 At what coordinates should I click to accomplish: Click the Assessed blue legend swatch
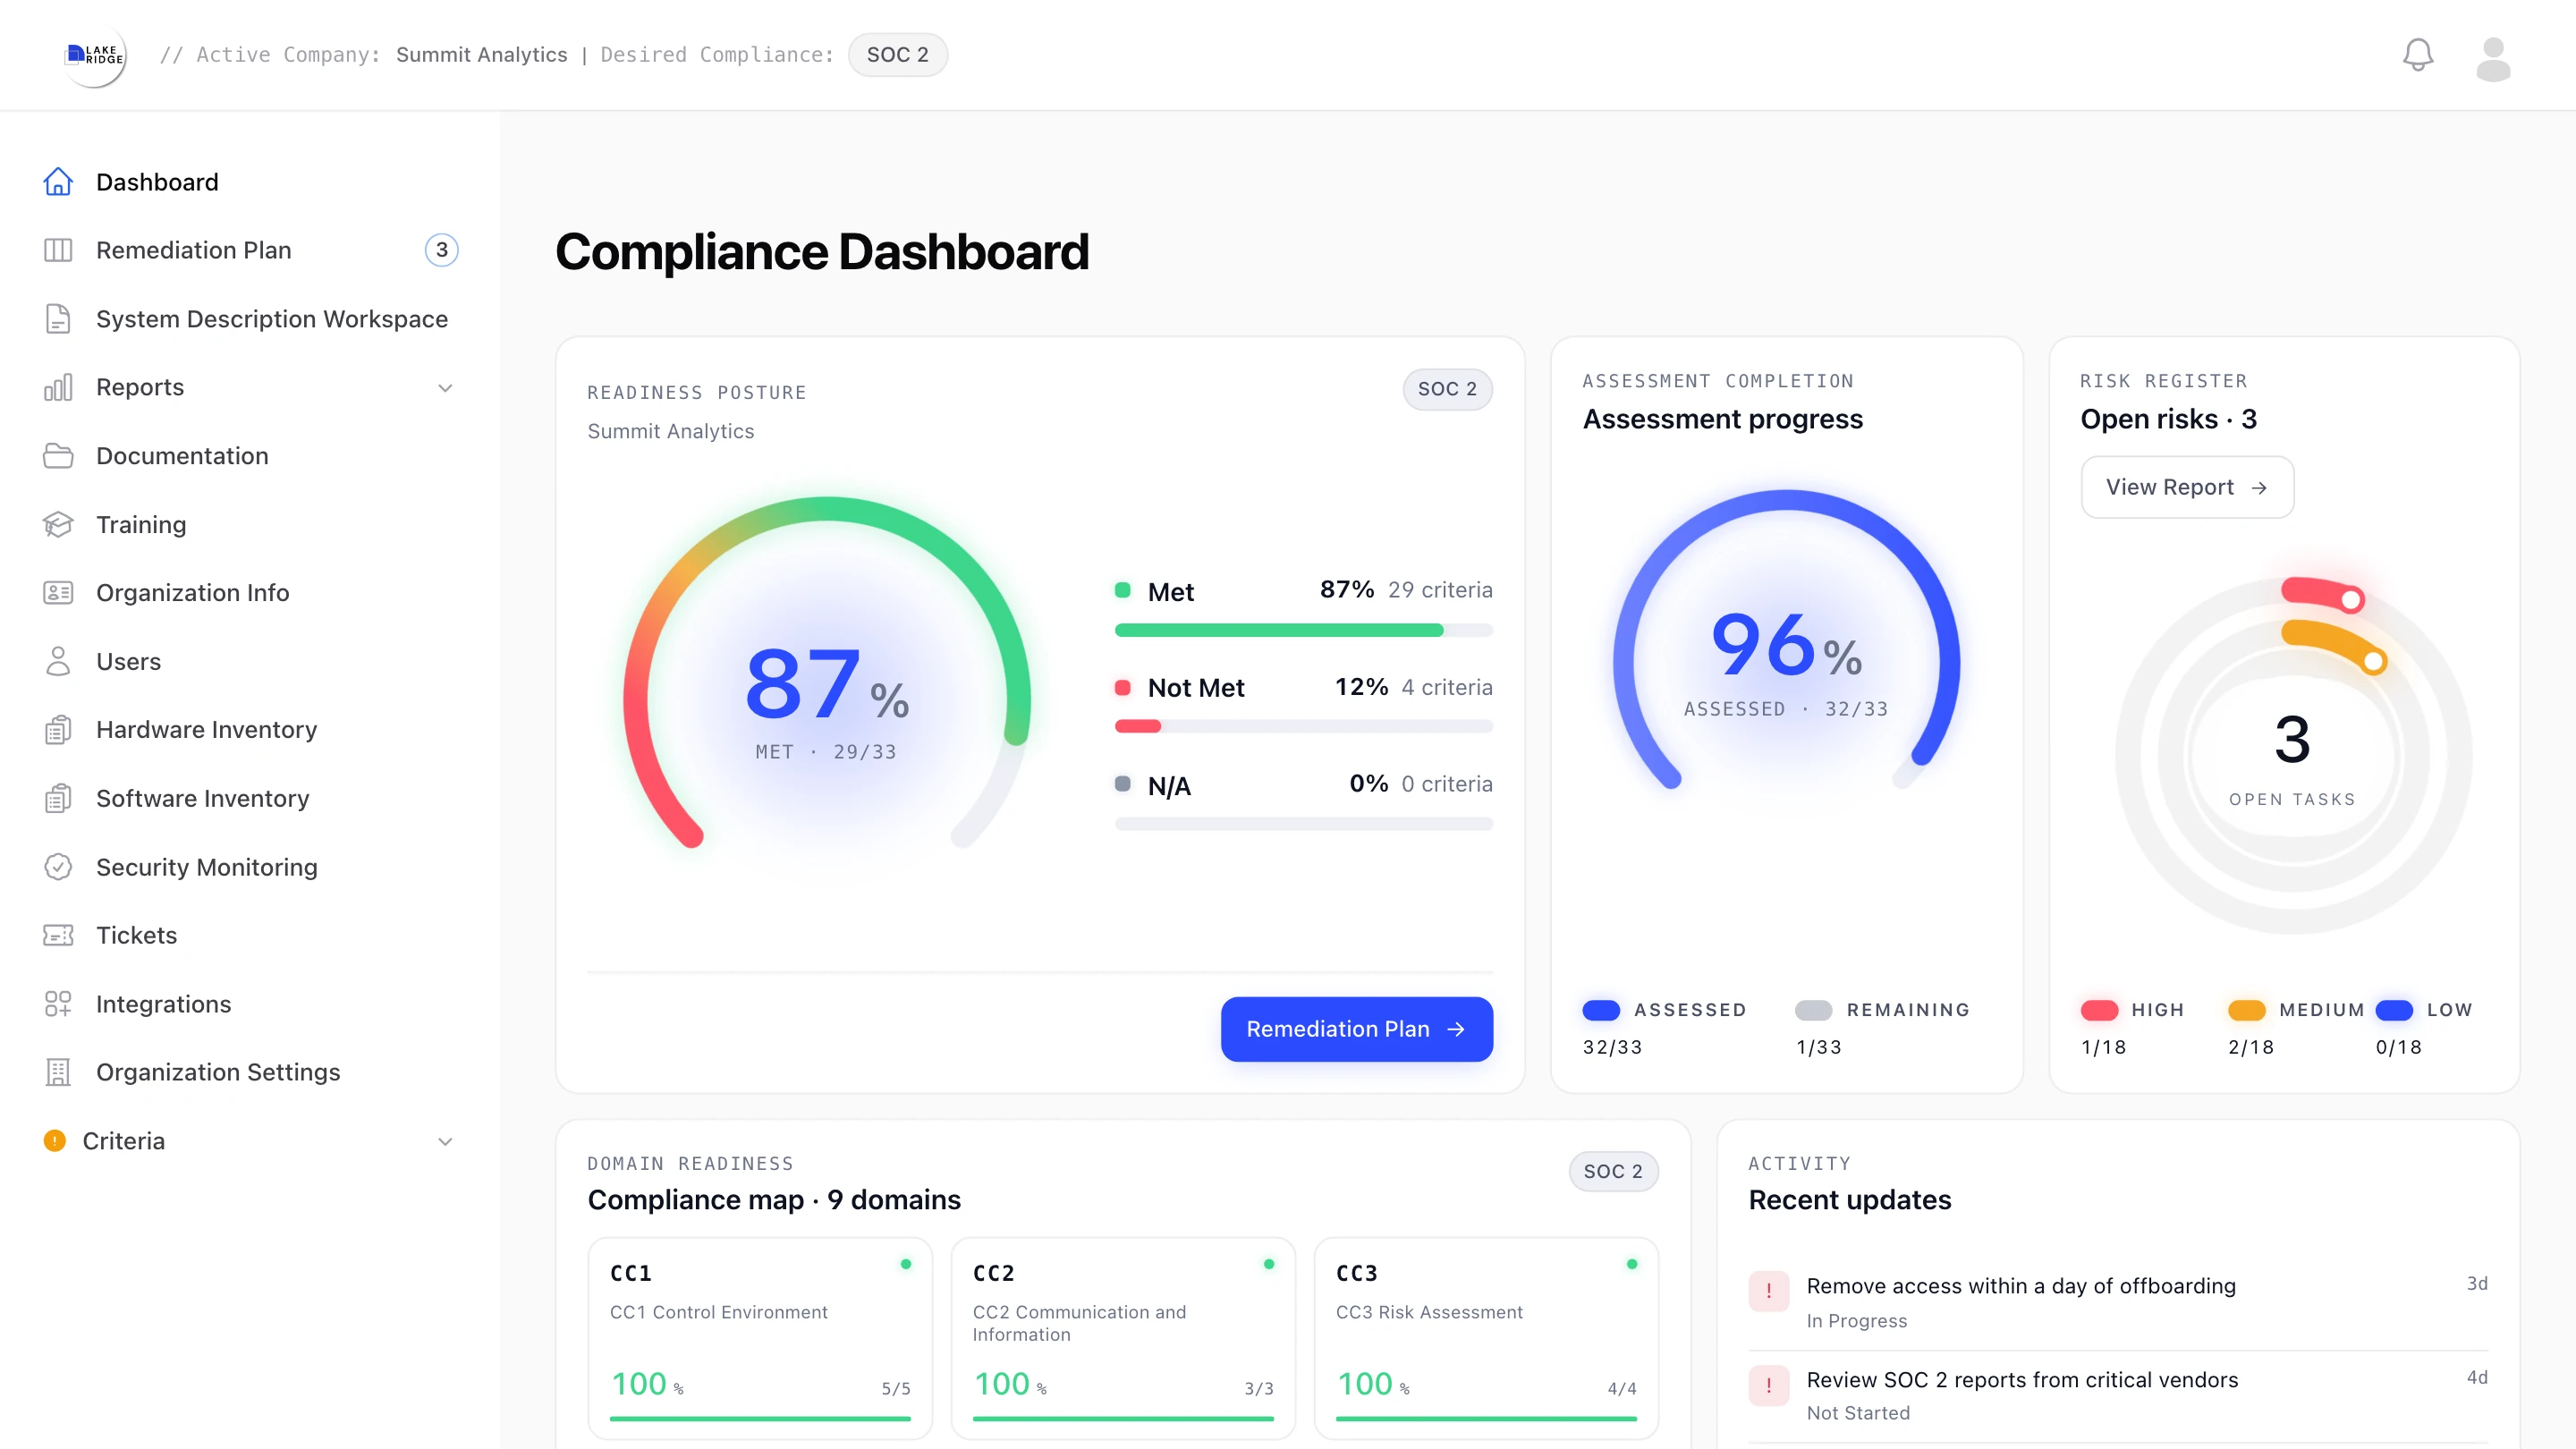pos(1601,1010)
